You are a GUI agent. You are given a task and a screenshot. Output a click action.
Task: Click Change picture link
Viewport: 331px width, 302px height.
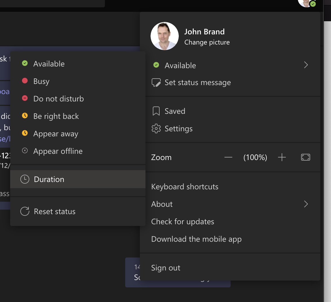tap(207, 42)
